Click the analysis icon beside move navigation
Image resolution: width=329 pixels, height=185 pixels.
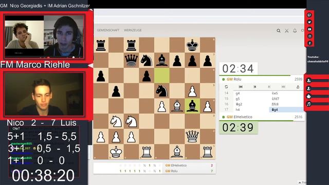pyautogui.click(x=298, y=87)
